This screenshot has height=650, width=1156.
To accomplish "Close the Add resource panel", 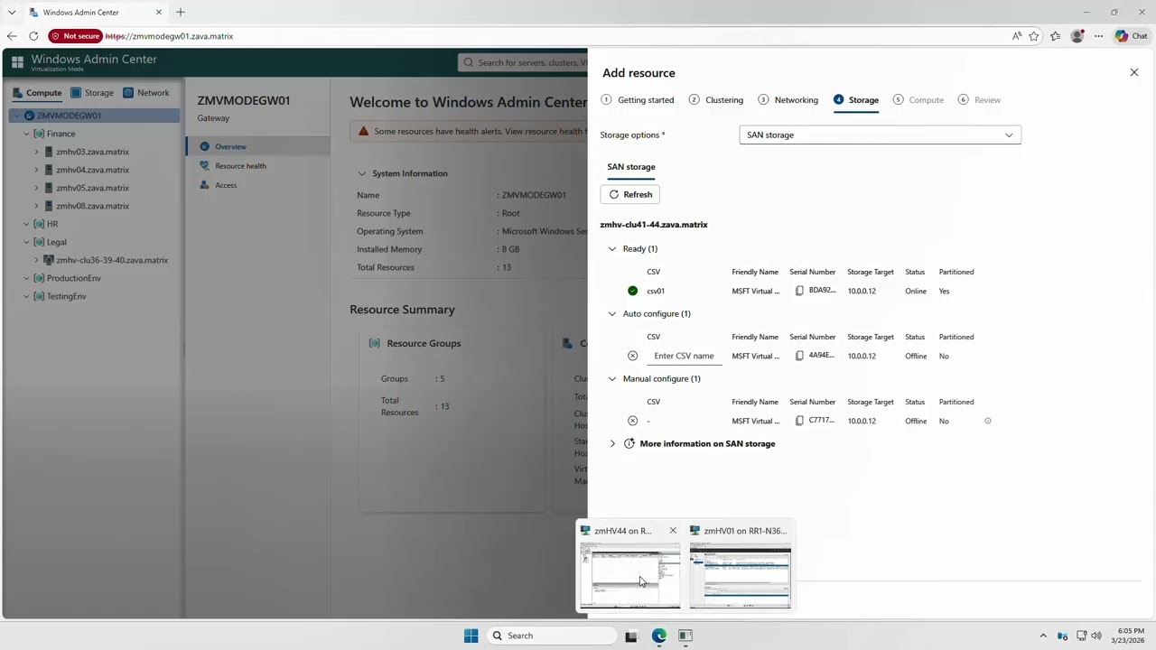I will [1134, 72].
